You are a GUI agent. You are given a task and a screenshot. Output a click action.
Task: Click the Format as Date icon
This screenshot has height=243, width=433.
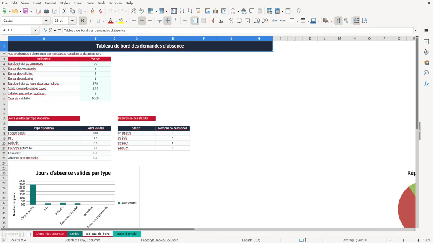[247, 21]
